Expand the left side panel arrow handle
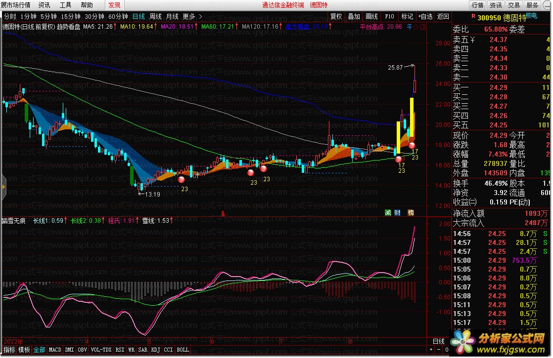The height and width of the screenshot is (358, 553). [x=4, y=187]
